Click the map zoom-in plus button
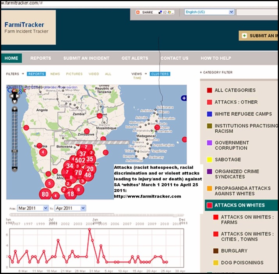Viewport: 279px width, 274px height. (14, 109)
